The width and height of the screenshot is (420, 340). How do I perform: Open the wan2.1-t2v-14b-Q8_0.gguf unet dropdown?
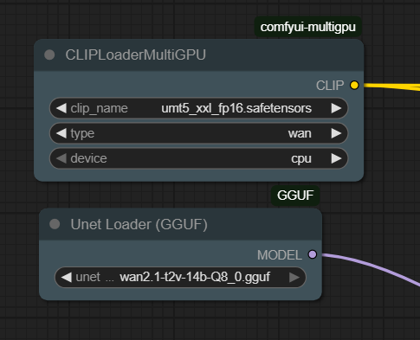180,278
